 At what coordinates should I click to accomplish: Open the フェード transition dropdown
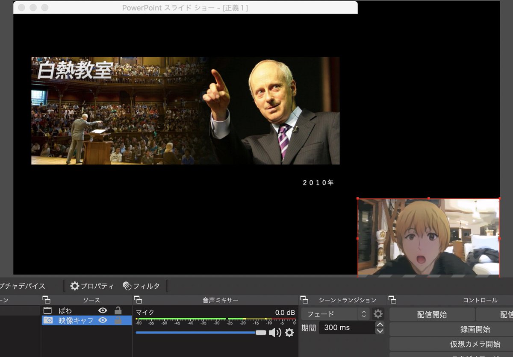(335, 314)
